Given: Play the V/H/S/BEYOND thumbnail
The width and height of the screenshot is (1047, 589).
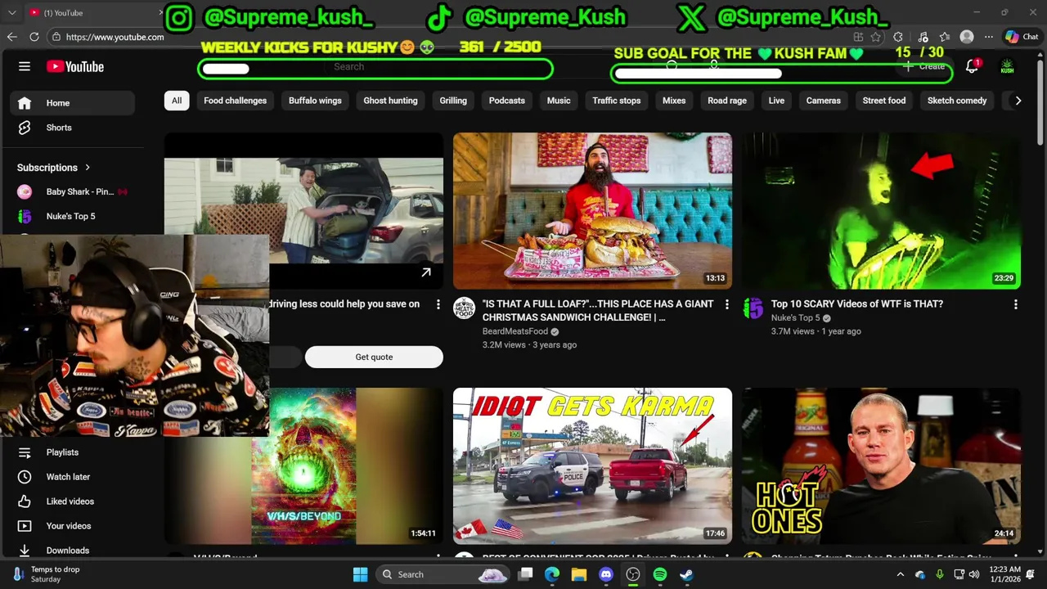Looking at the screenshot, I should (x=303, y=465).
